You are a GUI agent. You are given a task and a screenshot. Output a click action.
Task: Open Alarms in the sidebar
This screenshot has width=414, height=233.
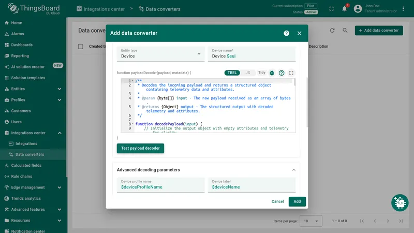33,34
